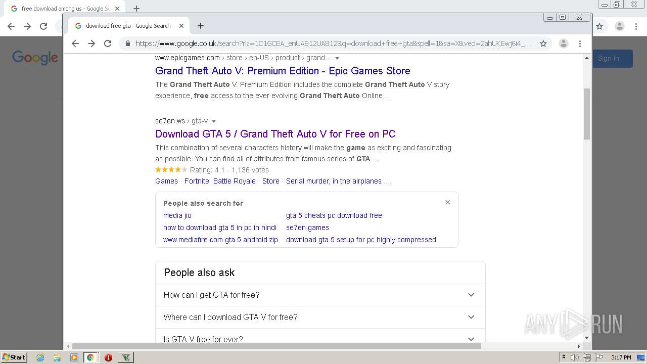
Task: Open the Games sitelink
Action: pos(166,181)
